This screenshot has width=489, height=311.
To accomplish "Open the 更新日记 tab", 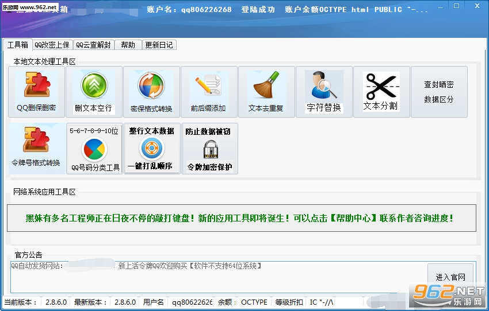I will [x=159, y=45].
